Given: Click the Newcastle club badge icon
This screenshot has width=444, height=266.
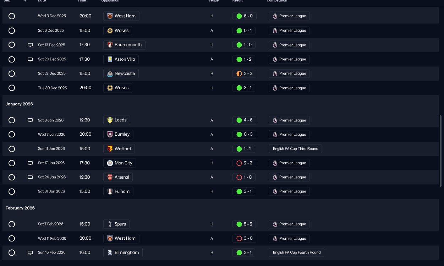Looking at the screenshot, I should coord(110,74).
